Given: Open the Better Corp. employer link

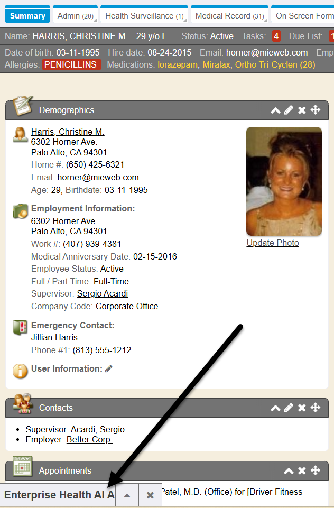Looking at the screenshot, I should tap(89, 440).
